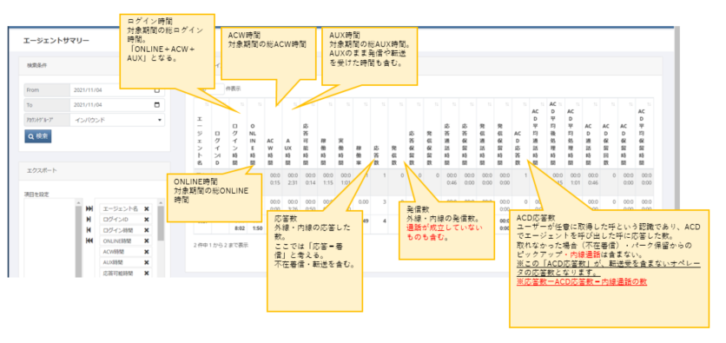Click the 検索 search button
Image resolution: width=726 pixels, height=343 pixels.
pyautogui.click(x=38, y=136)
